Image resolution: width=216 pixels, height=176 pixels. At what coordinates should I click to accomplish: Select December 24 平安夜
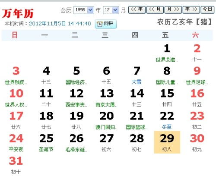pos(16,143)
